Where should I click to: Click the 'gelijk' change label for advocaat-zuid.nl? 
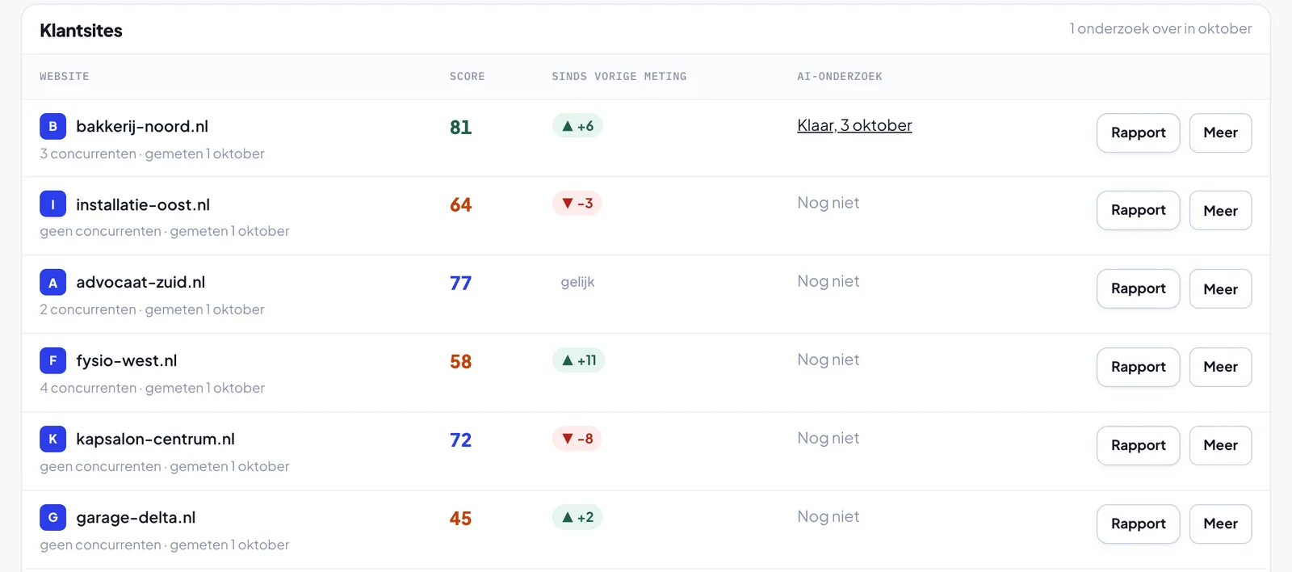577,282
